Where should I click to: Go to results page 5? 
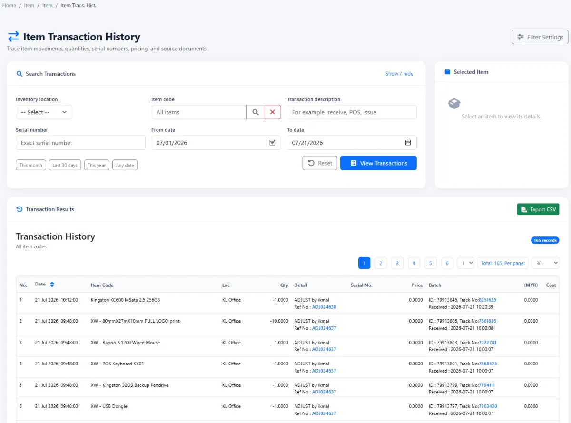(x=431, y=263)
